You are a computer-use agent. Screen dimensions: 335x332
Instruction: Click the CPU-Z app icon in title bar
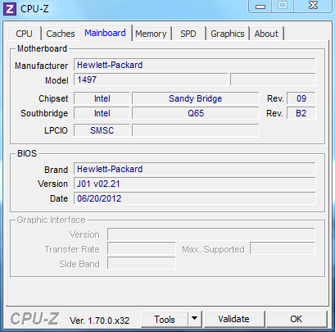10,9
